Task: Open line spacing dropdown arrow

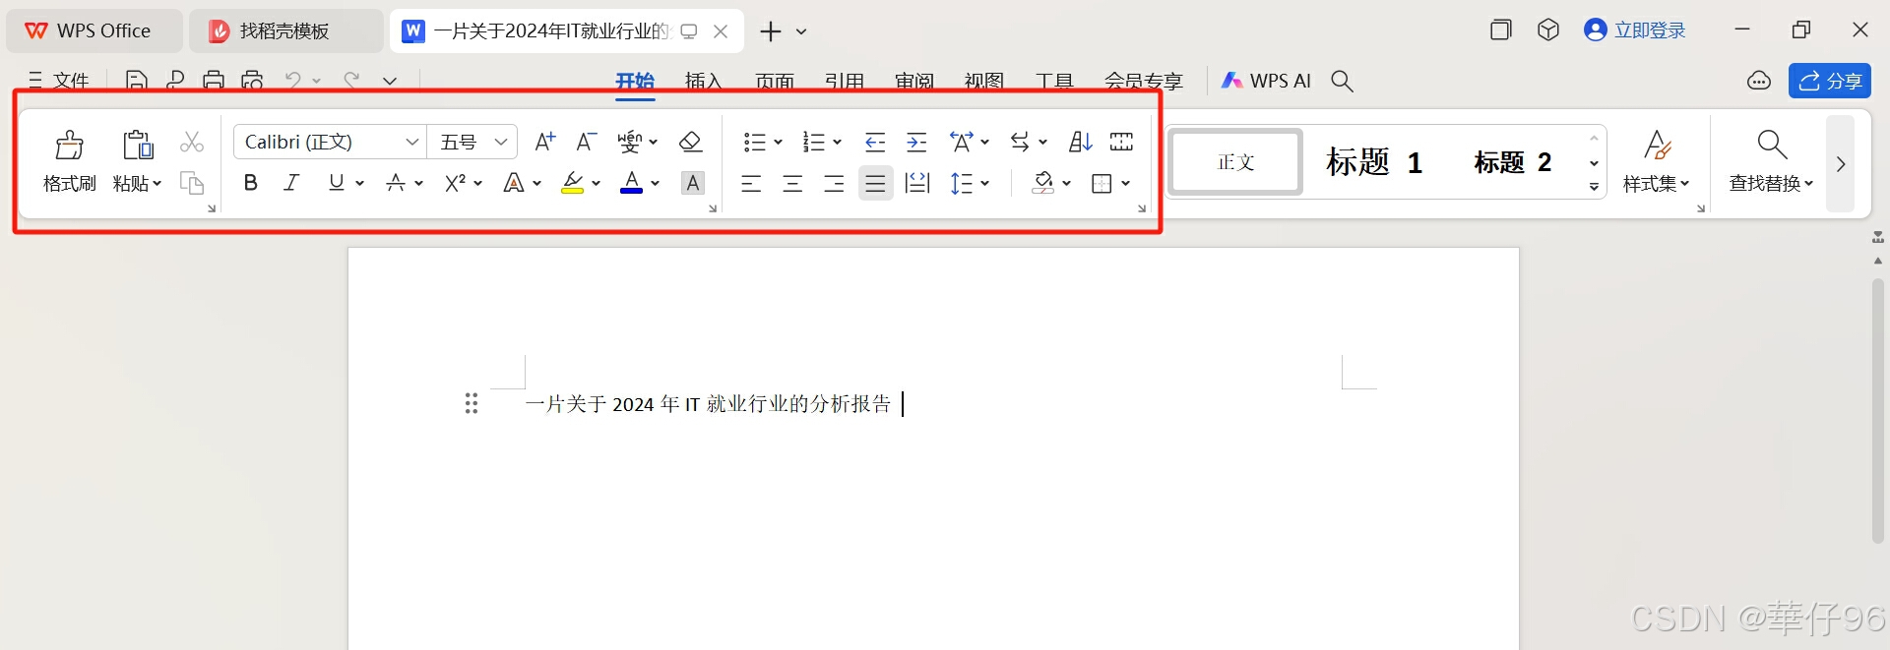Action: click(x=984, y=184)
